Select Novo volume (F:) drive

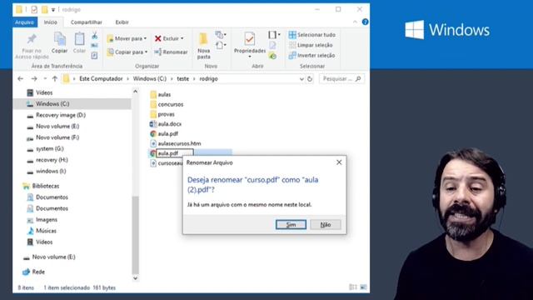(x=57, y=137)
